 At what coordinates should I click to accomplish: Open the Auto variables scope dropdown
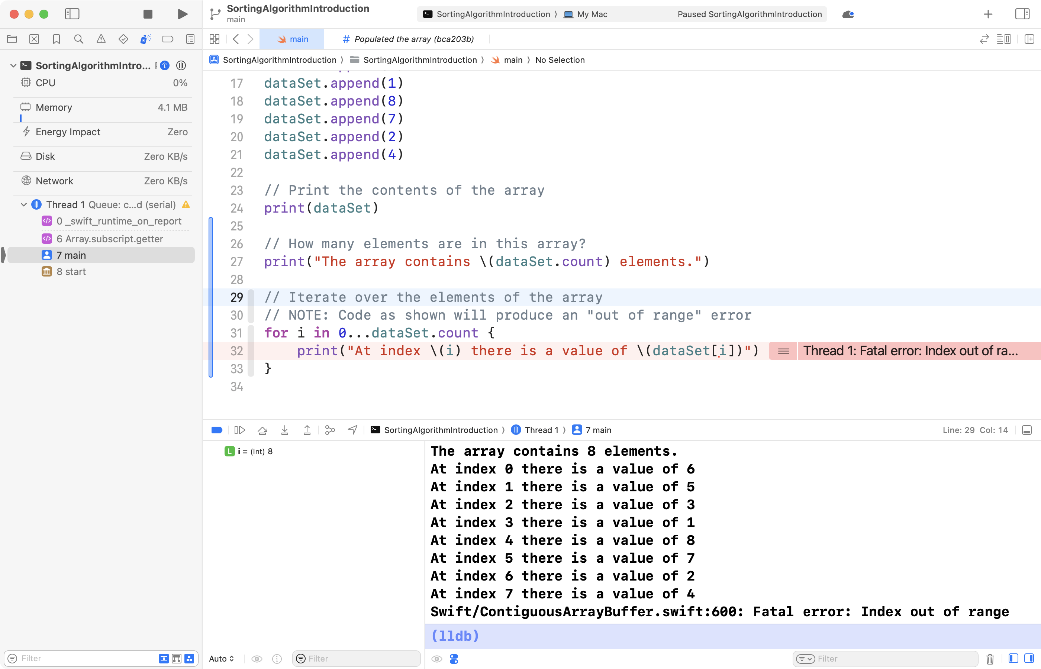(x=221, y=659)
